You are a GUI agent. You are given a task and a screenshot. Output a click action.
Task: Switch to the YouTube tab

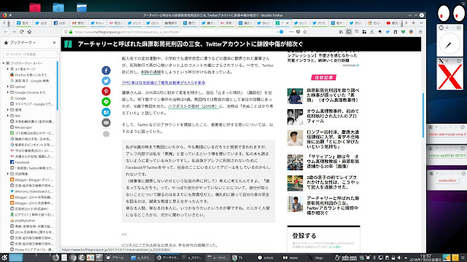(x=393, y=23)
